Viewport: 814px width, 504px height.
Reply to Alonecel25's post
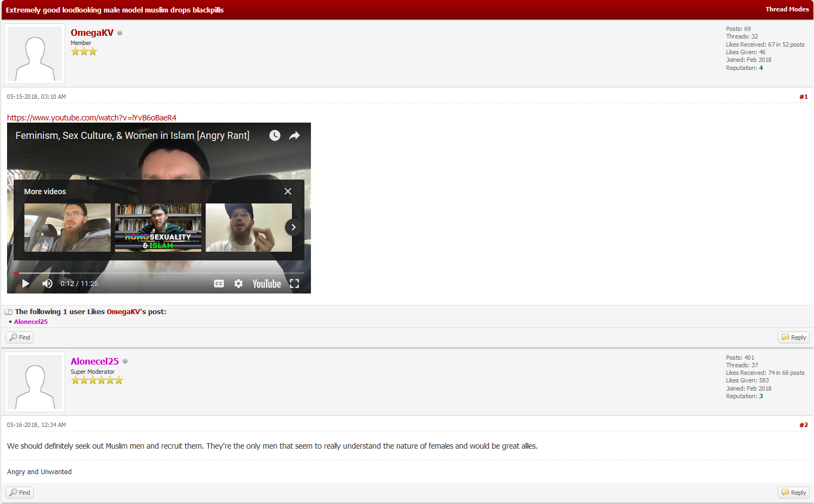click(794, 493)
